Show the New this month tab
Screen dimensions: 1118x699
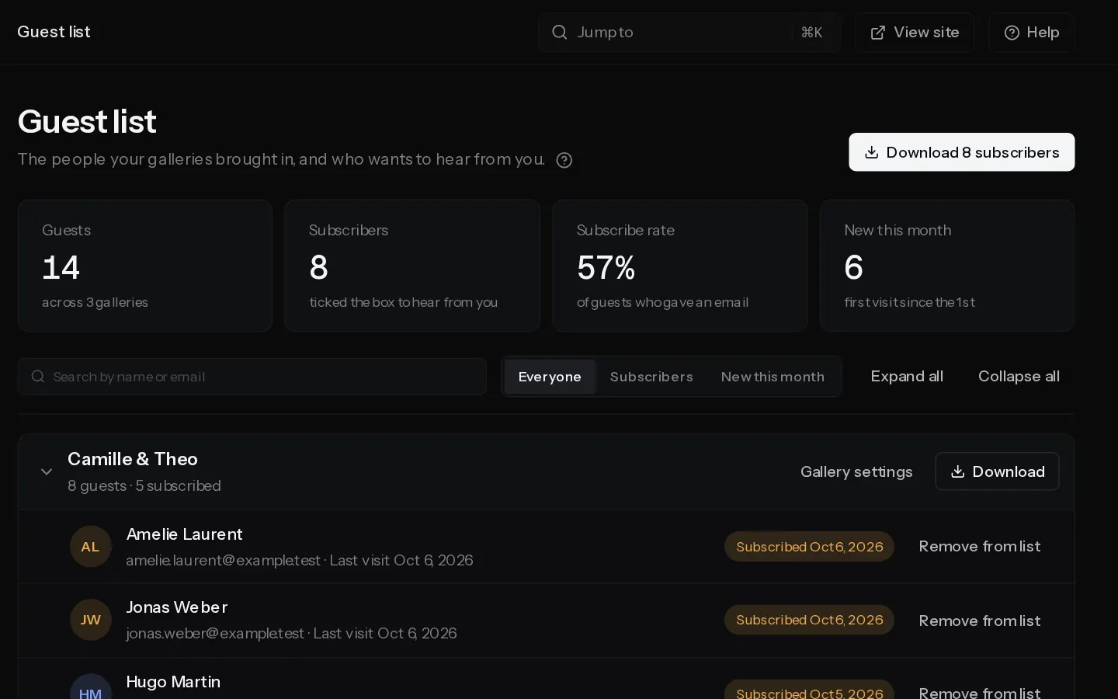pos(773,377)
